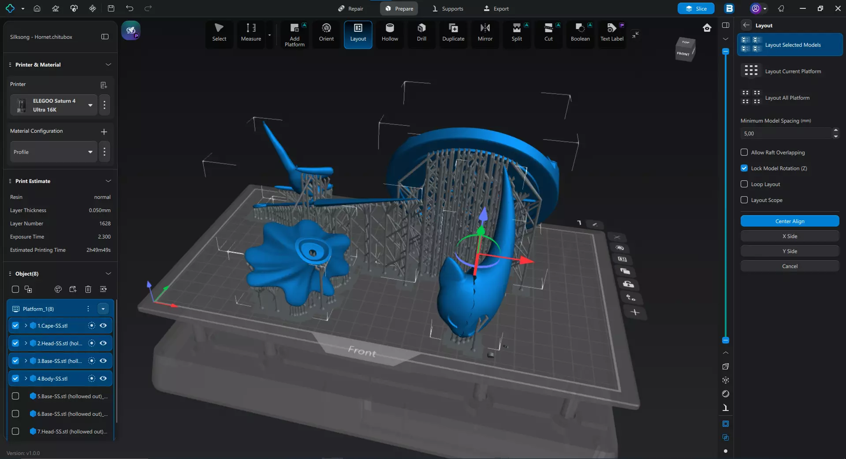Collapse the Print Estimate section
846x459 pixels.
click(x=108, y=181)
